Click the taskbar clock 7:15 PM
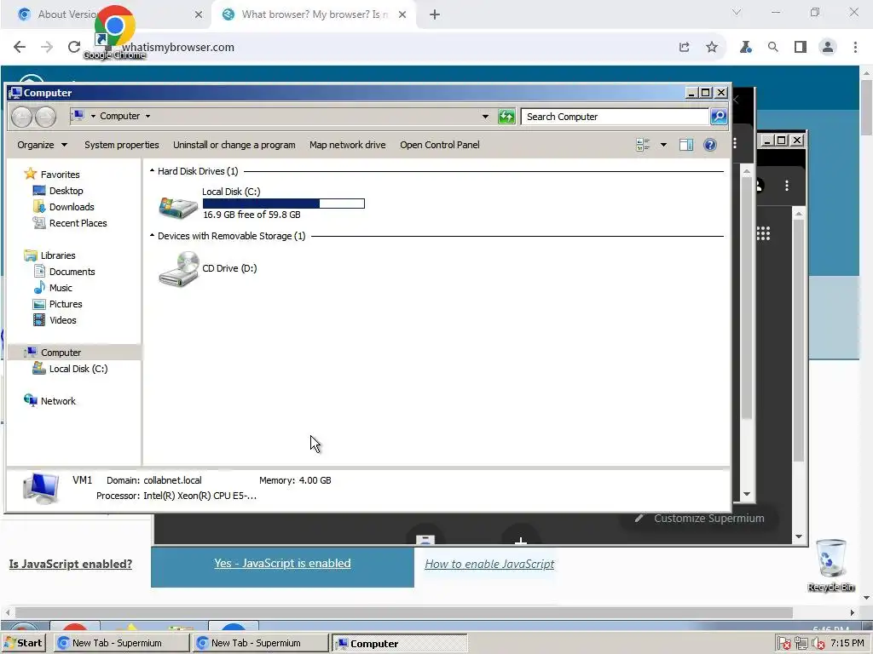The width and height of the screenshot is (873, 654). [x=847, y=643]
